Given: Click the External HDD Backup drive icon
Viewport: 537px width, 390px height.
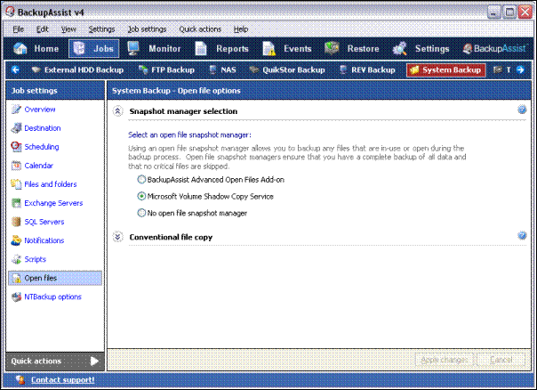Looking at the screenshot, I should pyautogui.click(x=36, y=70).
